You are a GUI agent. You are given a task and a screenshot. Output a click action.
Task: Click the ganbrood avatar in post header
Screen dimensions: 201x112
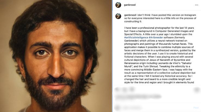click(118, 5)
